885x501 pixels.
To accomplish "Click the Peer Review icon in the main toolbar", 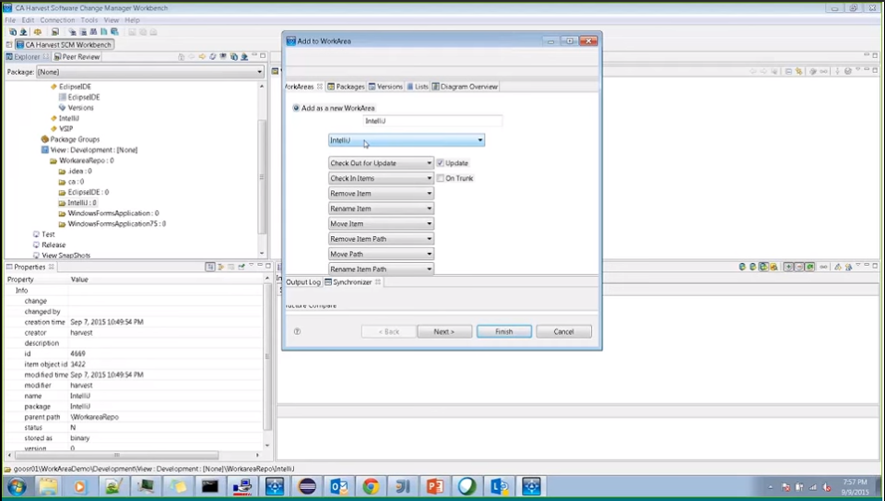I will coord(54,32).
